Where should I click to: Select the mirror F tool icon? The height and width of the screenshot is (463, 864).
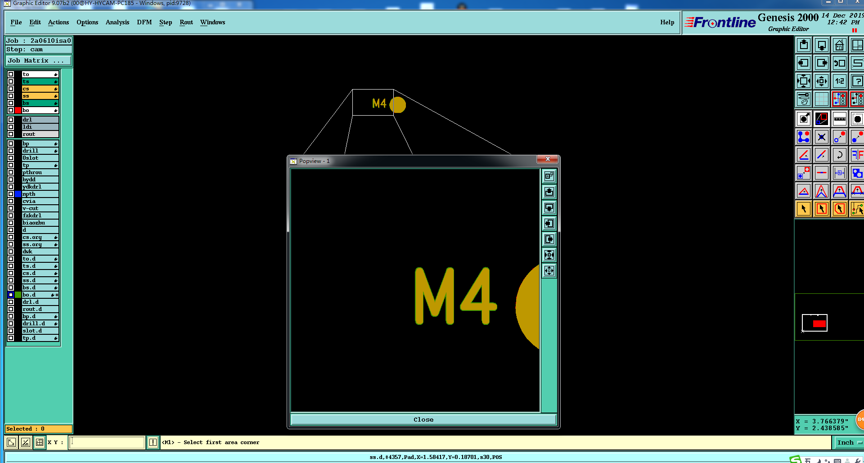tap(857, 155)
